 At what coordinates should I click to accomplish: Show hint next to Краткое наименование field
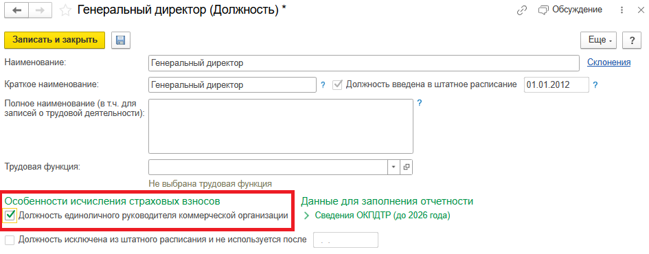pos(323,85)
